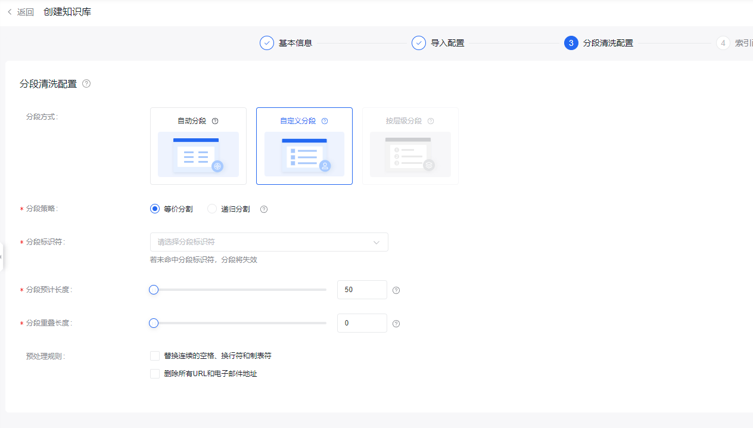Screen dimensions: 753x428
Task: Click the checkmark icon on the 基本信息 step
Action: click(x=266, y=43)
